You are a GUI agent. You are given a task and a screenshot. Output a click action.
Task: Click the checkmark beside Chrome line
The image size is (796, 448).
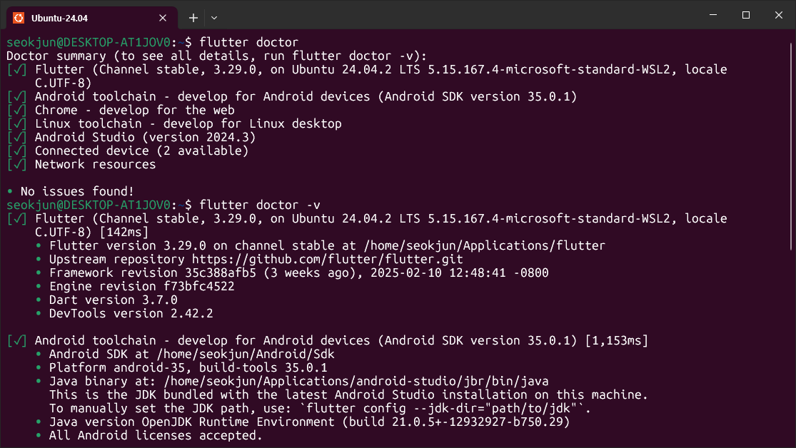16,110
